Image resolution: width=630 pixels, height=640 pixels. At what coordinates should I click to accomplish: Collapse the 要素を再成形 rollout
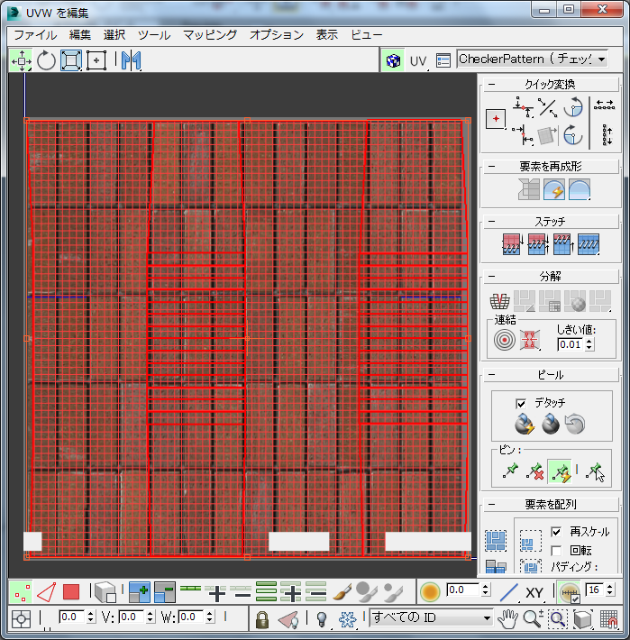click(x=492, y=167)
